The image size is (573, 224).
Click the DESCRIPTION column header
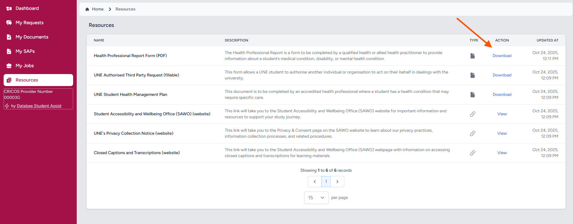click(x=236, y=40)
